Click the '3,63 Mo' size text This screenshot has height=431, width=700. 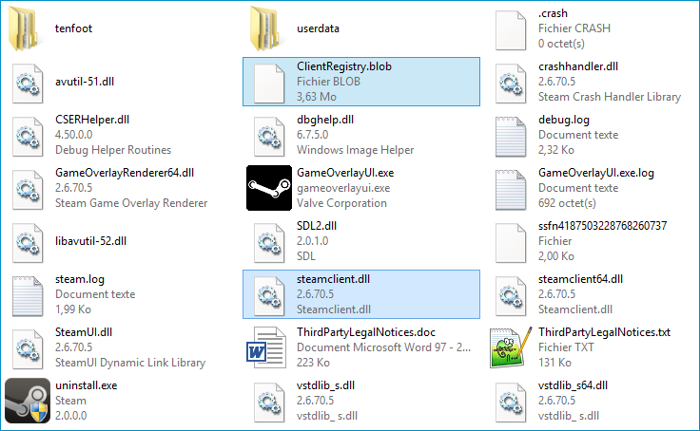click(317, 97)
